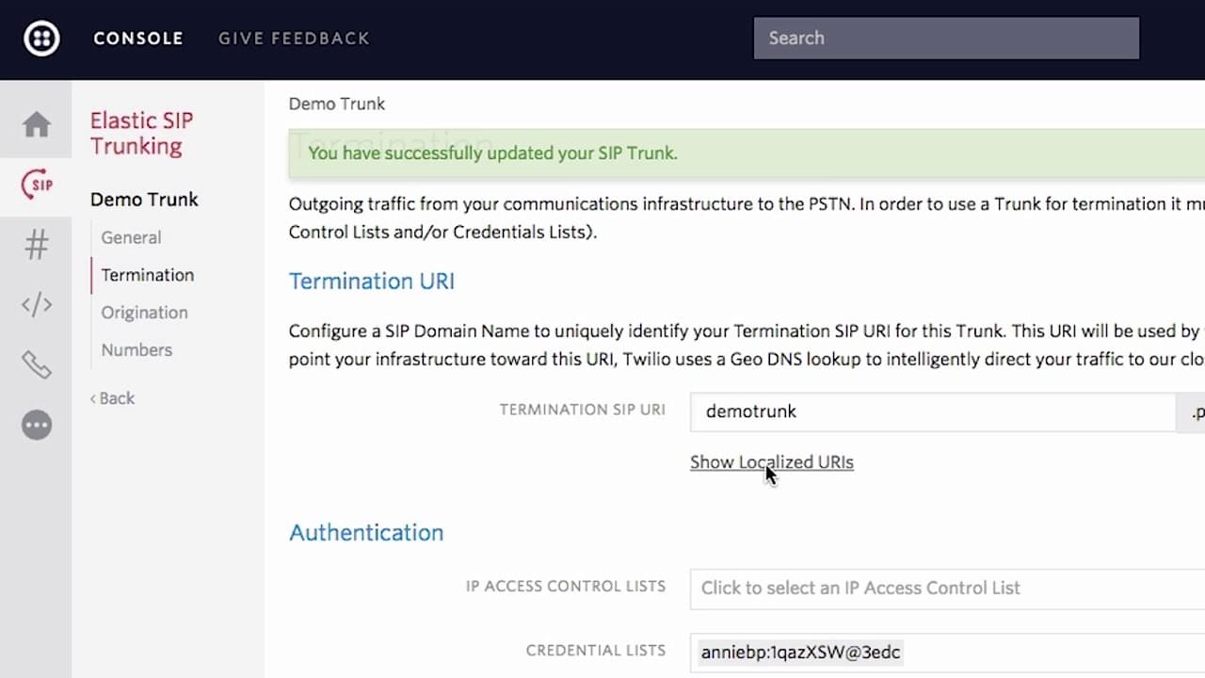Edit the Termination SIP URI field
1205x678 pixels.
click(x=933, y=412)
